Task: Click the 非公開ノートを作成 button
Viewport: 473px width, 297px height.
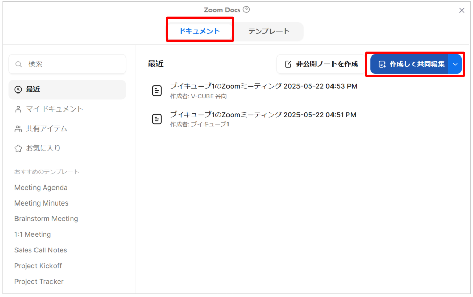Action: pyautogui.click(x=321, y=64)
